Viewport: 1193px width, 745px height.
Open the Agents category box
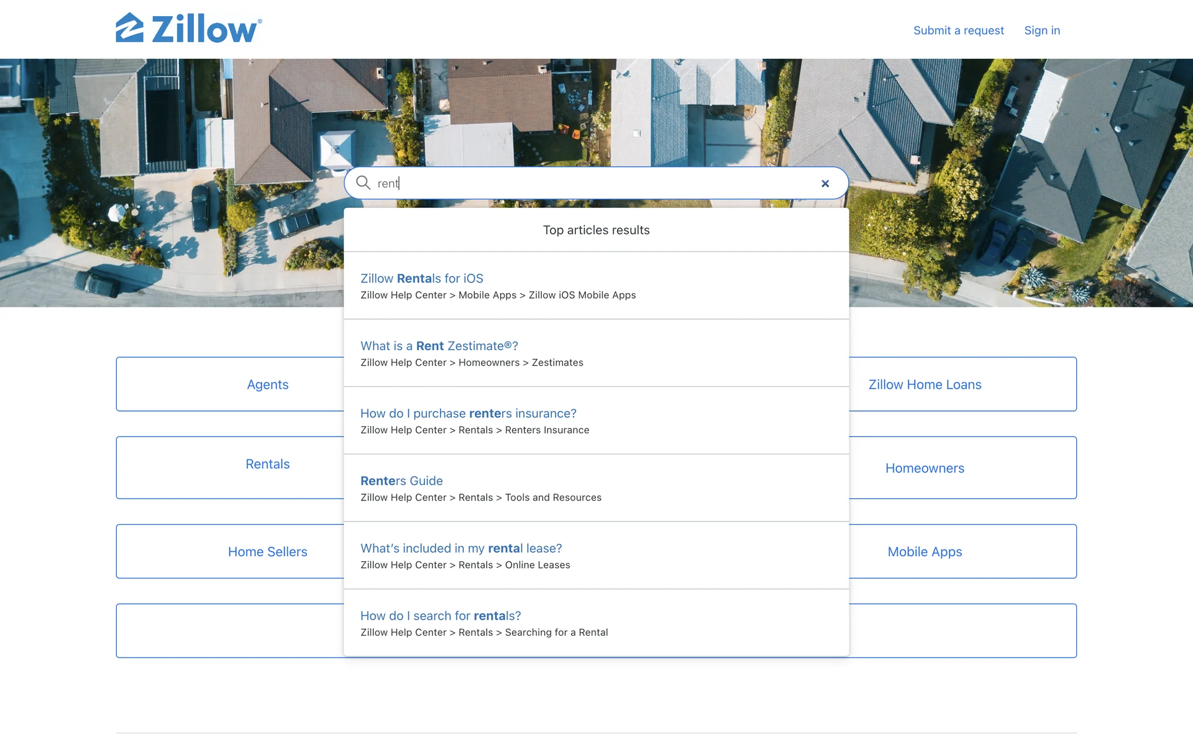267,384
